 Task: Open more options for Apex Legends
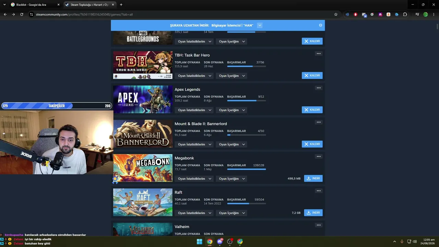click(319, 88)
